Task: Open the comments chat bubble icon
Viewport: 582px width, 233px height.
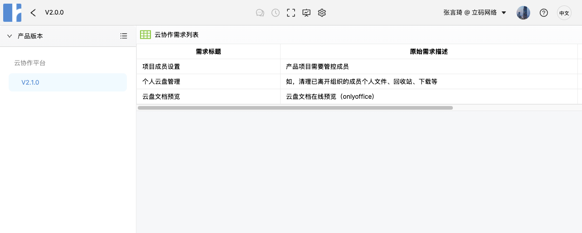Action: pos(260,13)
